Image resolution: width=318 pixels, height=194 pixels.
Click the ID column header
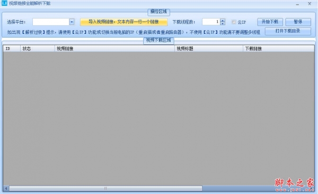tap(12, 49)
